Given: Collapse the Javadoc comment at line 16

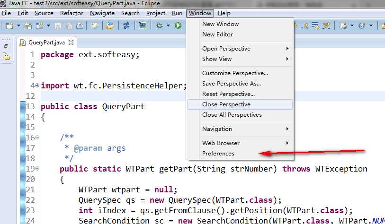Looking at the screenshot, I should tap(37, 138).
